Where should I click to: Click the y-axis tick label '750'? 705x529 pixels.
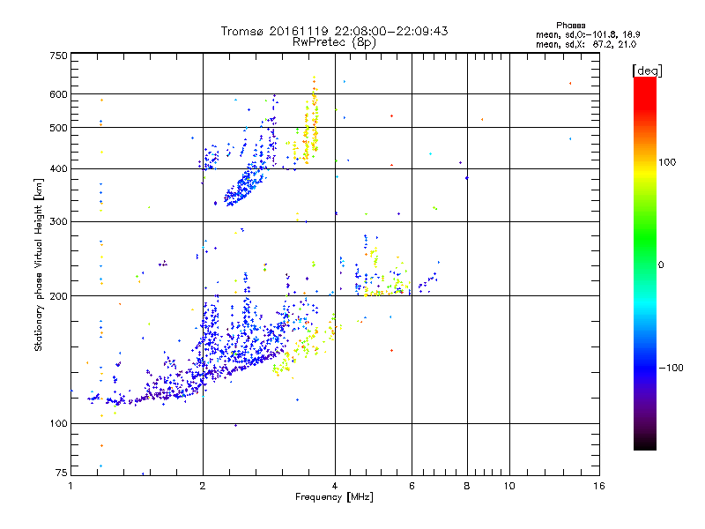tap(59, 56)
